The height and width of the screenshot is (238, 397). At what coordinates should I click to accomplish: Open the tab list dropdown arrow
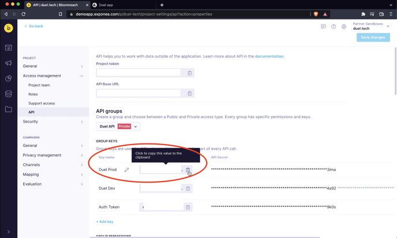point(391,5)
